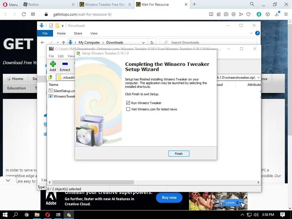The height and width of the screenshot is (219, 292).
Task: Open the Windows notification center
Action: 283,215
